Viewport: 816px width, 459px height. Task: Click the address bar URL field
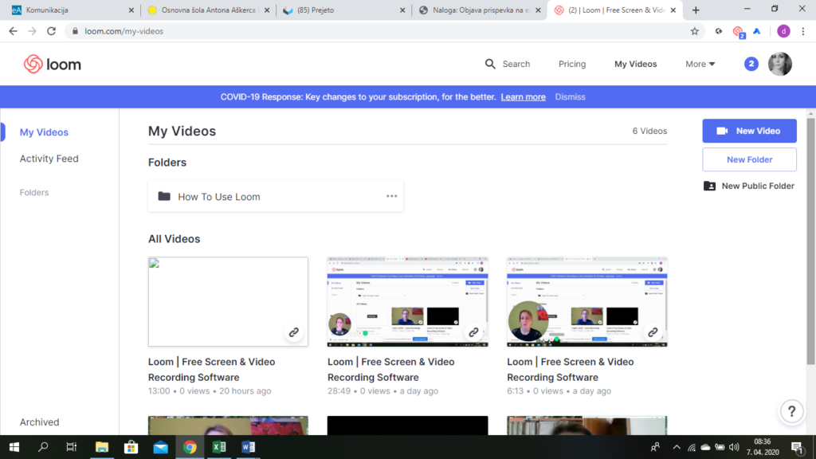[382, 31]
